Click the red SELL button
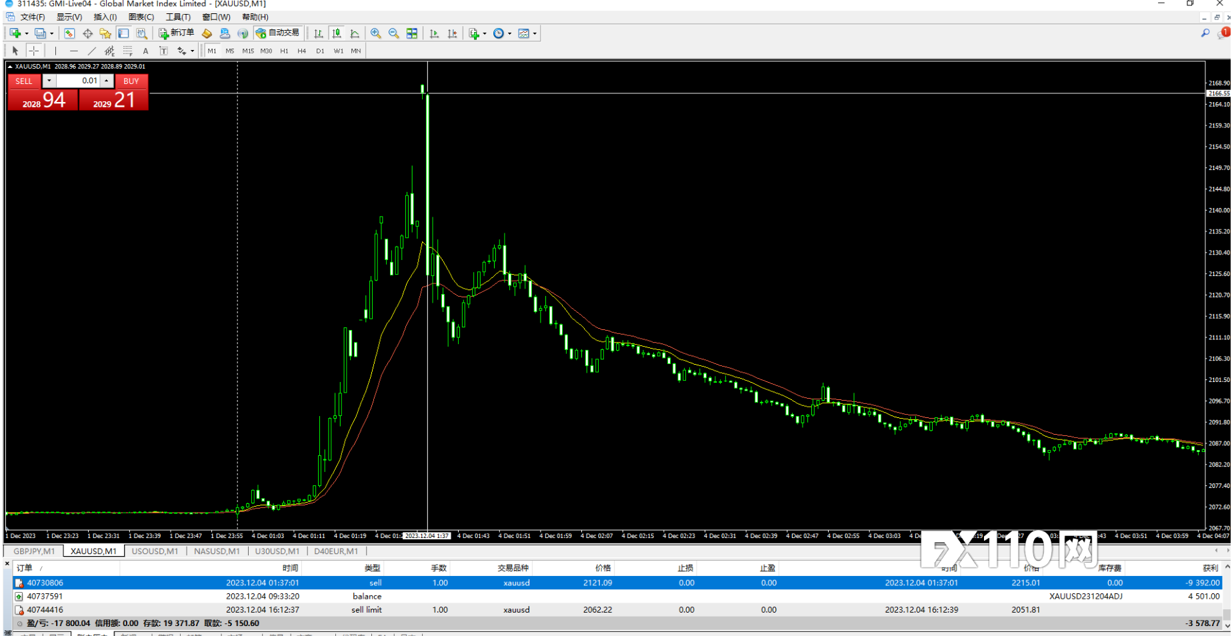This screenshot has height=636, width=1232. coord(24,81)
